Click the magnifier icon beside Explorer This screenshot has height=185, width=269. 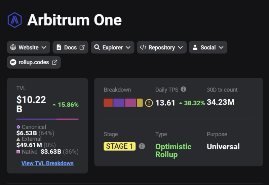point(97,47)
